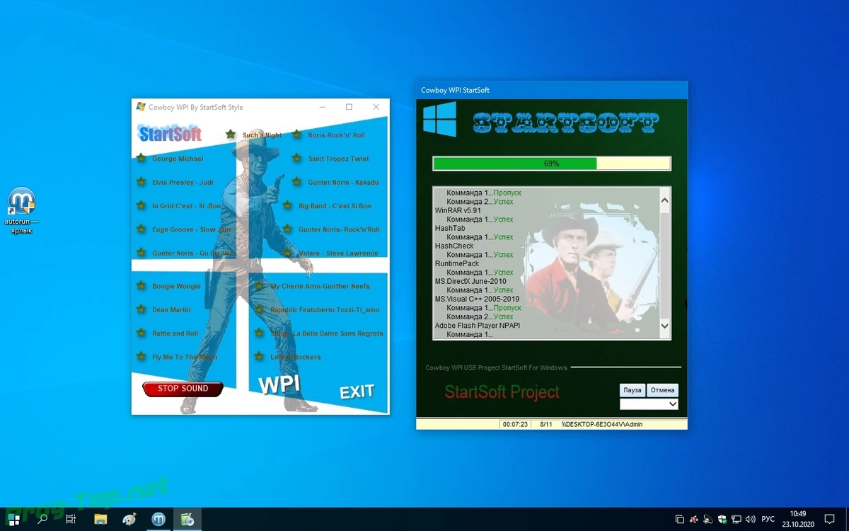Click the Пауза button in the installer
849x531 pixels.
(633, 390)
